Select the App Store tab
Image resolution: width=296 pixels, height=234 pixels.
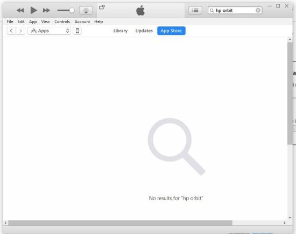click(171, 31)
